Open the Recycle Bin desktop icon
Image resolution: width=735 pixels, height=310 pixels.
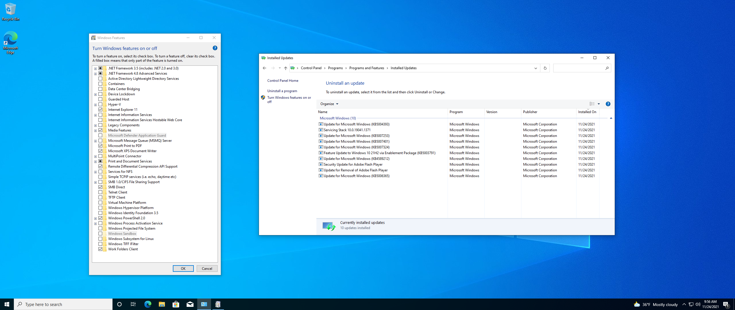tap(10, 12)
